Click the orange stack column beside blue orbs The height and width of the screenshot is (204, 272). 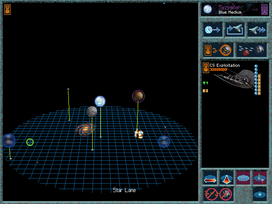[260, 84]
